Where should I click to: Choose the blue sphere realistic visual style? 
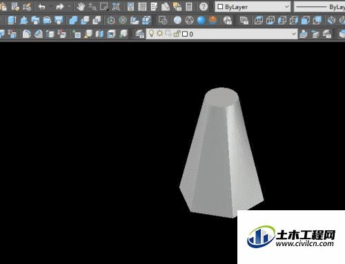pos(201,21)
